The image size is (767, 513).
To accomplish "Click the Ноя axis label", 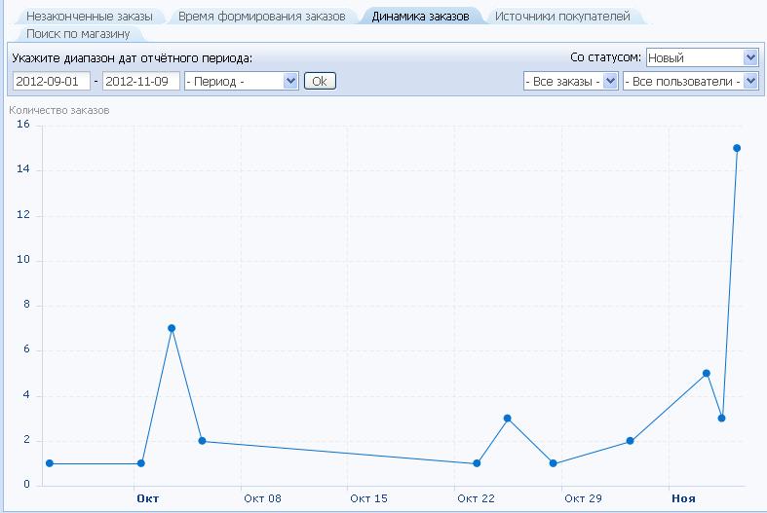I will click(683, 498).
